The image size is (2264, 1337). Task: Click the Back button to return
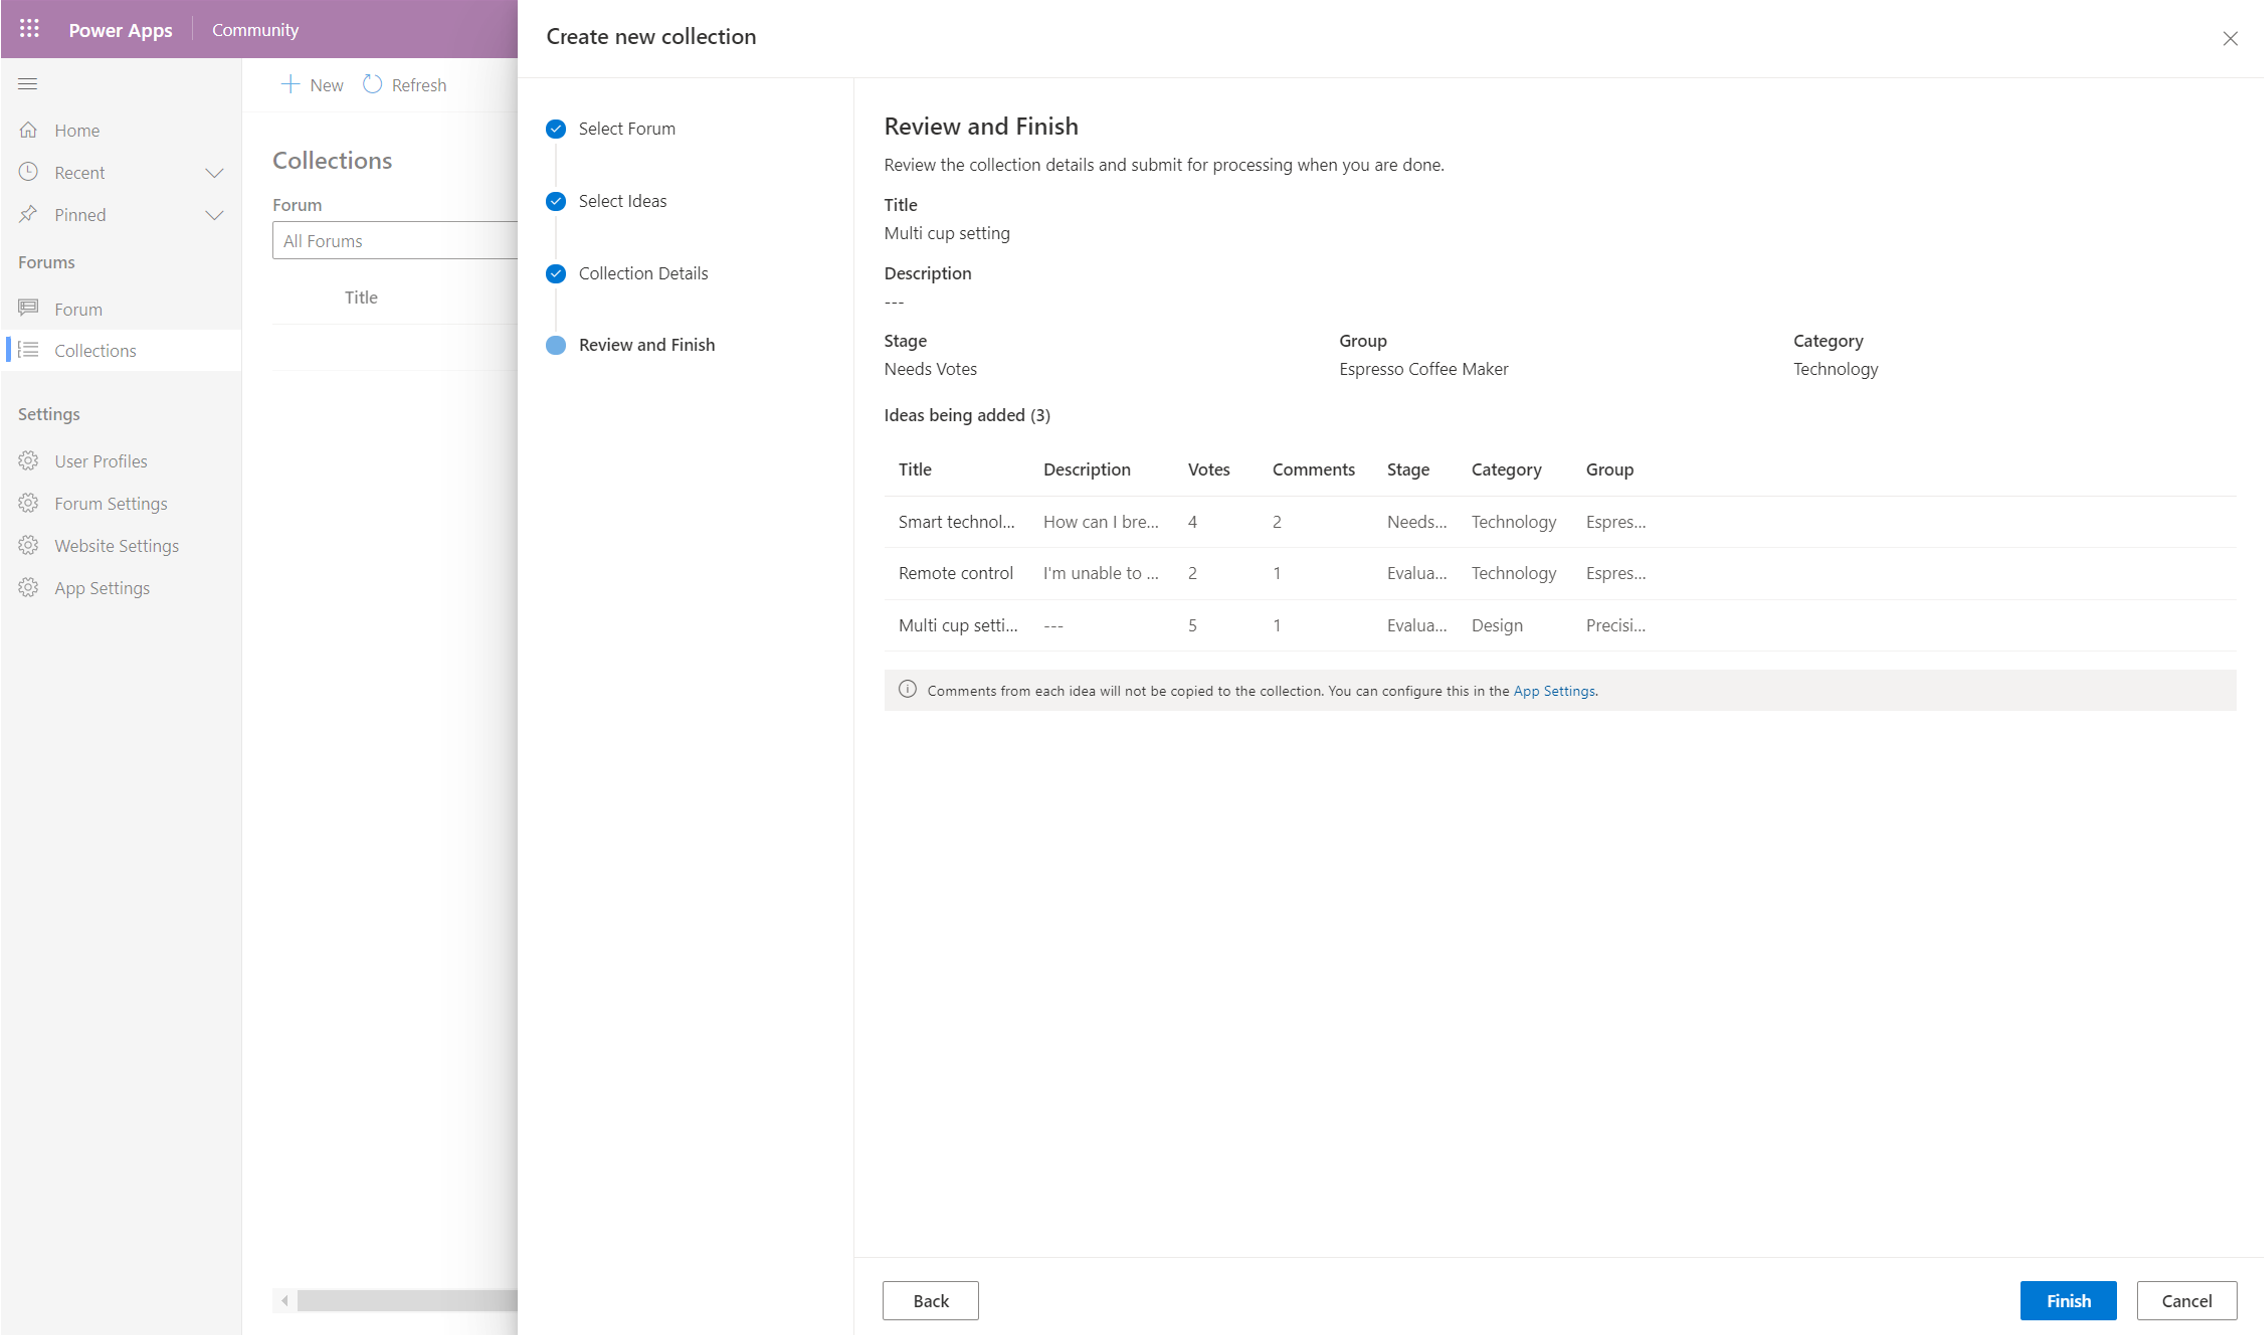pyautogui.click(x=931, y=1300)
